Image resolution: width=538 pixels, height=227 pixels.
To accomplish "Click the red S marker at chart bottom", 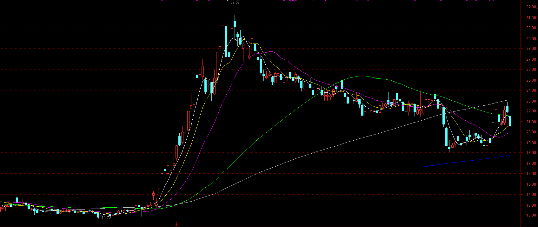I will 176,224.
